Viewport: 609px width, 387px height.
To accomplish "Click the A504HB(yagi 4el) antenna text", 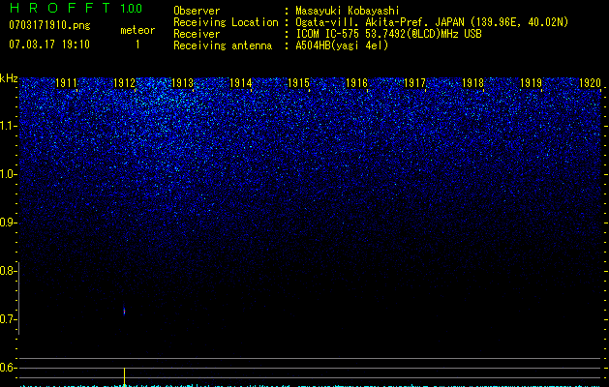I will (x=342, y=45).
